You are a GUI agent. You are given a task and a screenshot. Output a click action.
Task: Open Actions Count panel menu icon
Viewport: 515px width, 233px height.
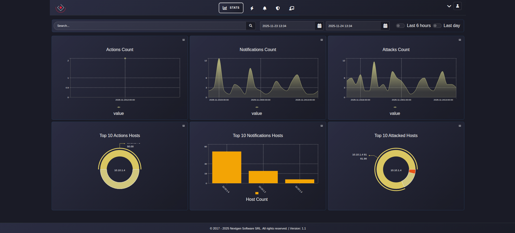coord(183,40)
